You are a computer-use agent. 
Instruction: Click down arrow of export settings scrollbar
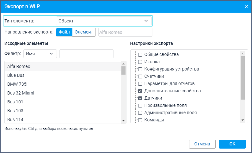point(243,120)
